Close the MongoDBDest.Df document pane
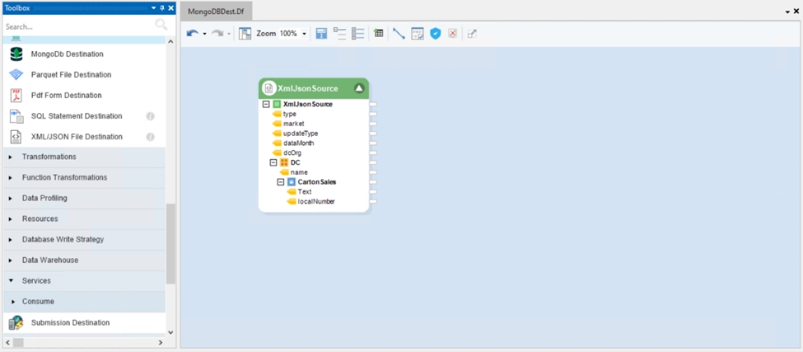Screen dimensions: 803x352 [x=797, y=12]
